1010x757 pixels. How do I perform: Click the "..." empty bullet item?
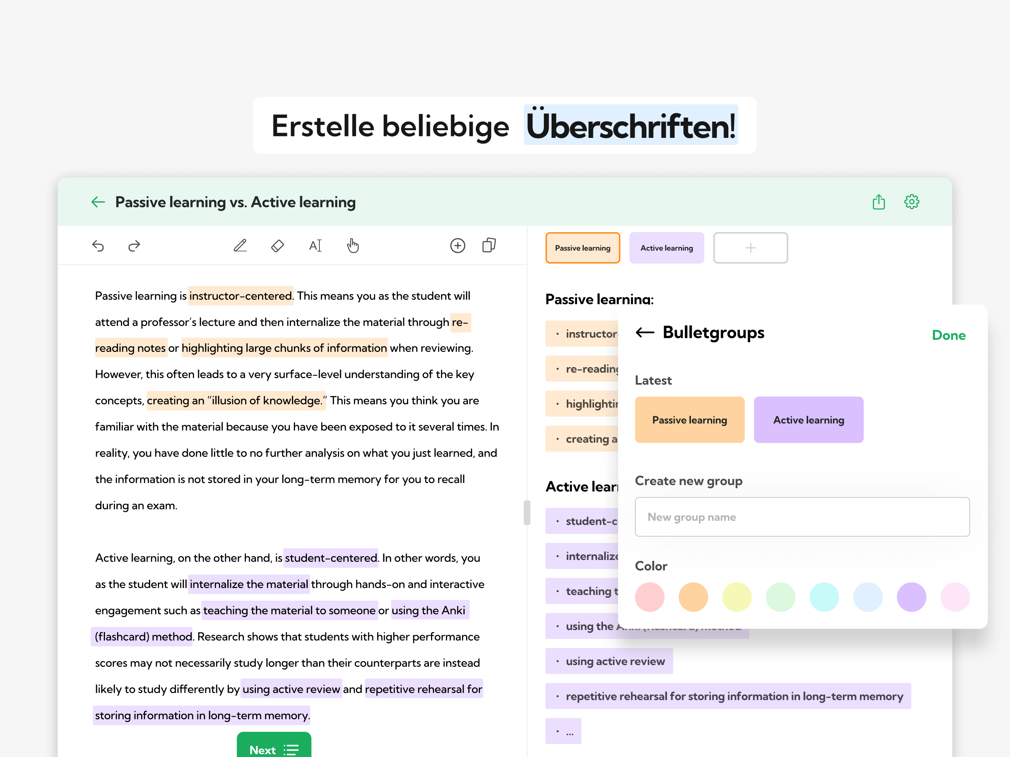pyautogui.click(x=563, y=731)
